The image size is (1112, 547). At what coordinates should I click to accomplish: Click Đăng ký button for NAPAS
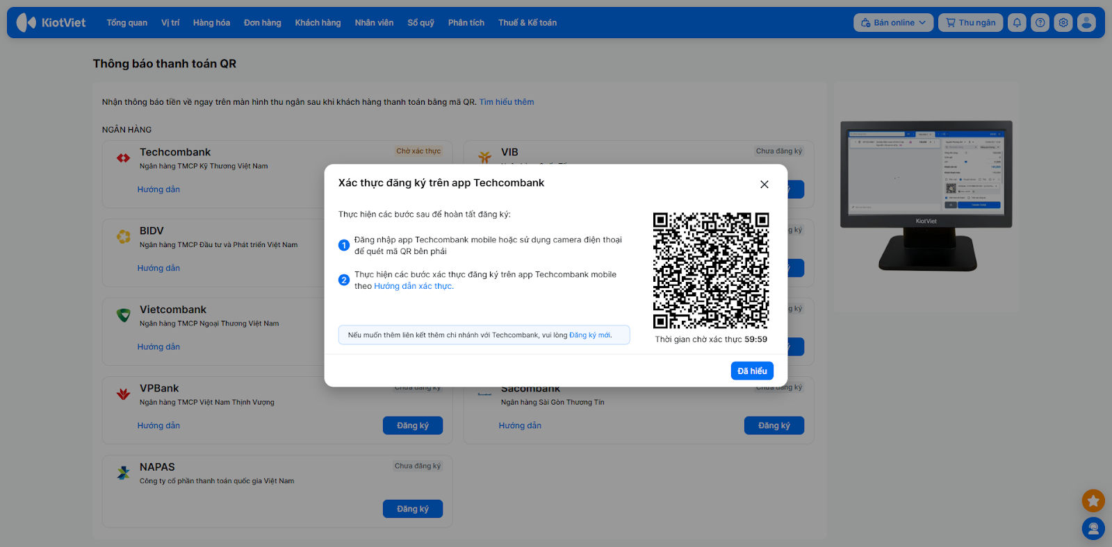[x=413, y=509]
